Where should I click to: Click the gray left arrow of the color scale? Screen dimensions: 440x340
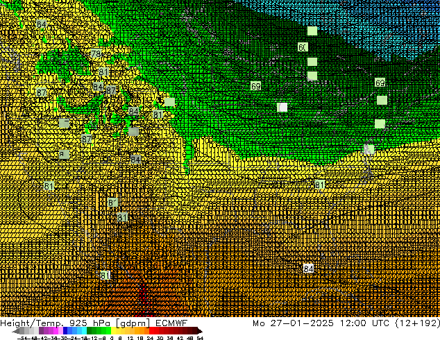point(16,331)
